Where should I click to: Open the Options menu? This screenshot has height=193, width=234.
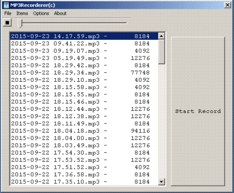pyautogui.click(x=41, y=13)
